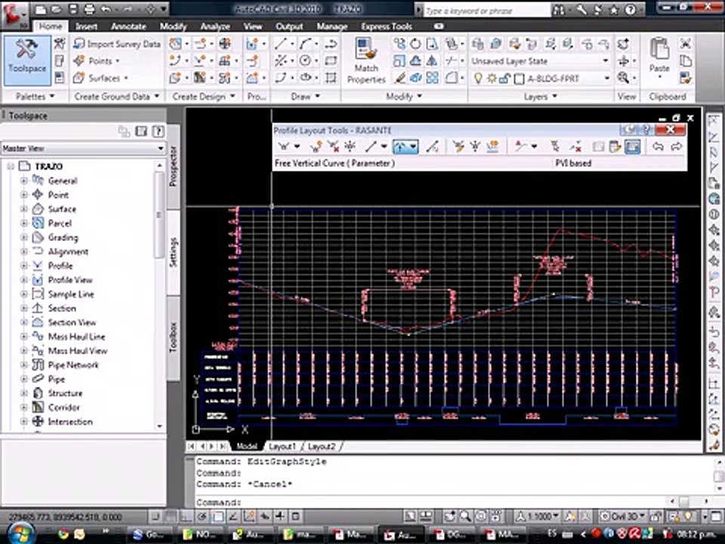Open the Profile Grid View icon
This screenshot has height=544, width=725.
(632, 147)
